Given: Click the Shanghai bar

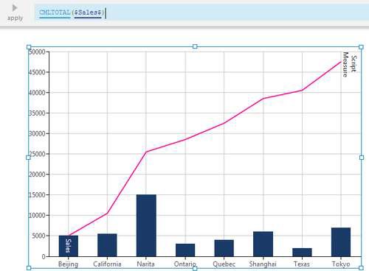Looking at the screenshot, I should pos(263,244).
